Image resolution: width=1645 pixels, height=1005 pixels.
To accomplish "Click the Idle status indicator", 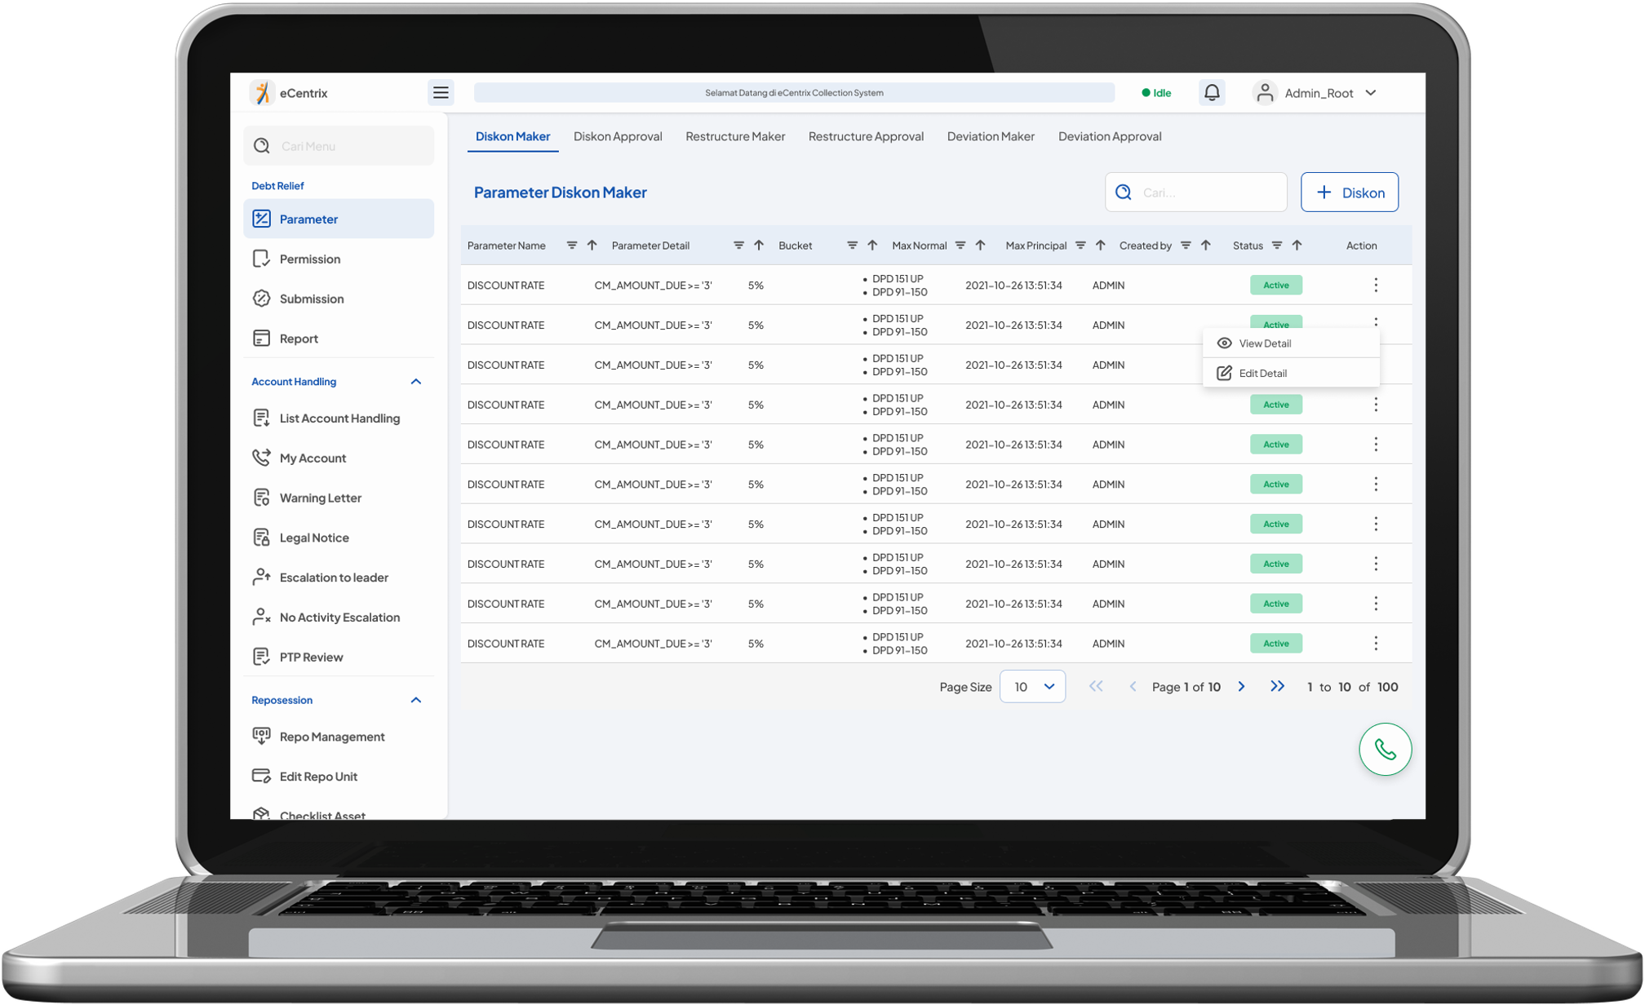I will pos(1156,93).
